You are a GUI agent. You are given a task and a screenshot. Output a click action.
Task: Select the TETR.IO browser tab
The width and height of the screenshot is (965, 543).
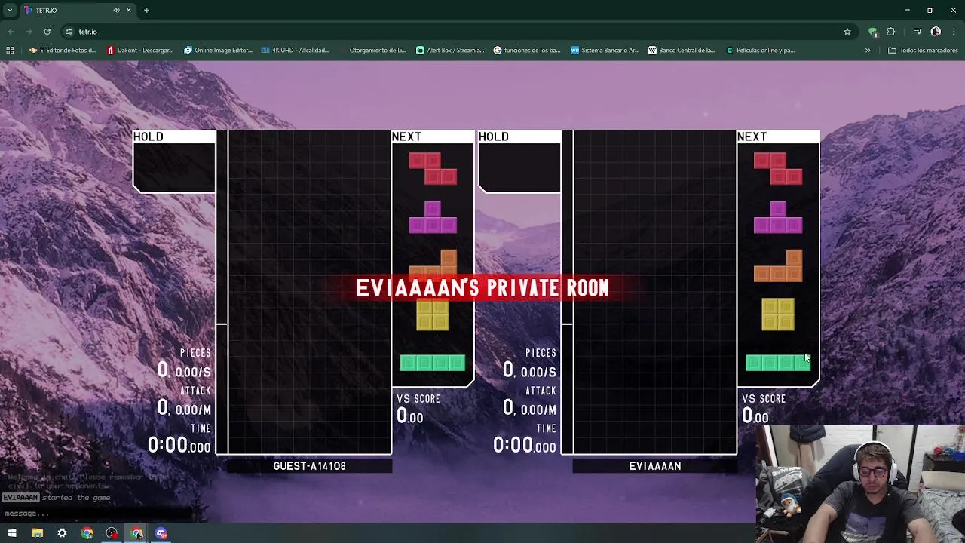[x=75, y=11]
